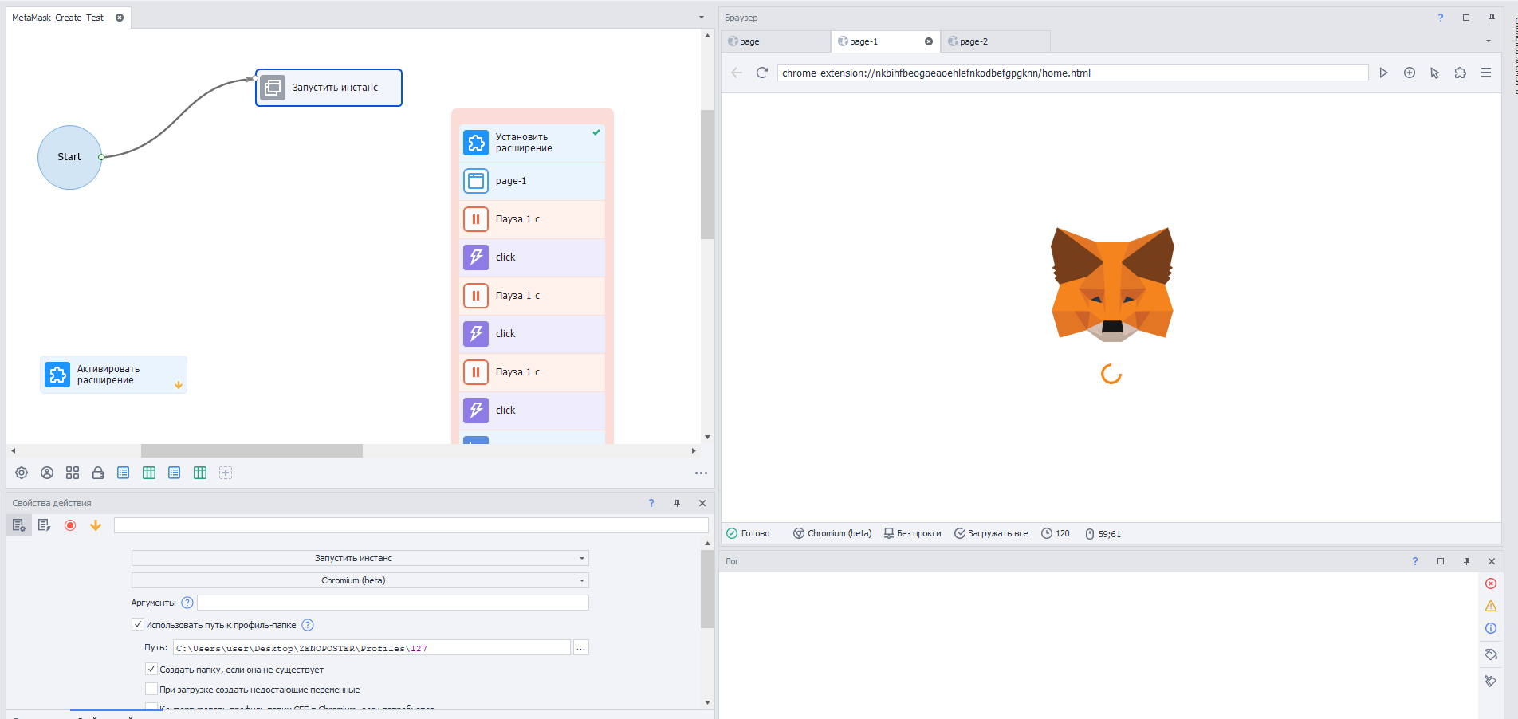
Task: Switch to the page-2 browser tab
Action: pyautogui.click(x=995, y=41)
